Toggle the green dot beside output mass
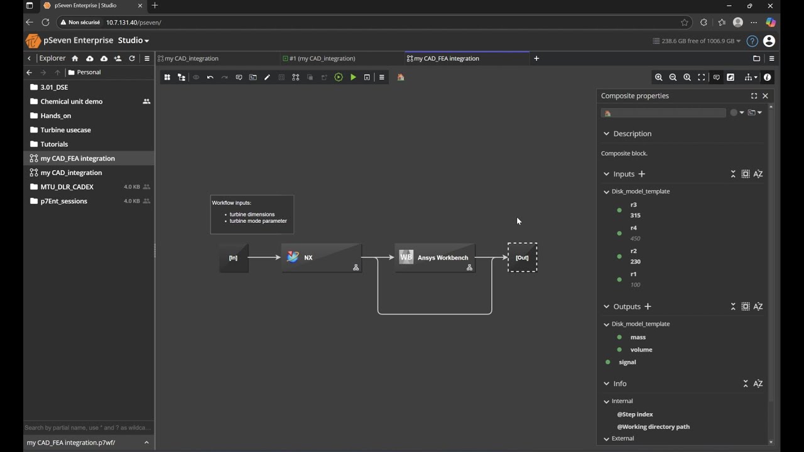Image resolution: width=804 pixels, height=452 pixels. [619, 337]
